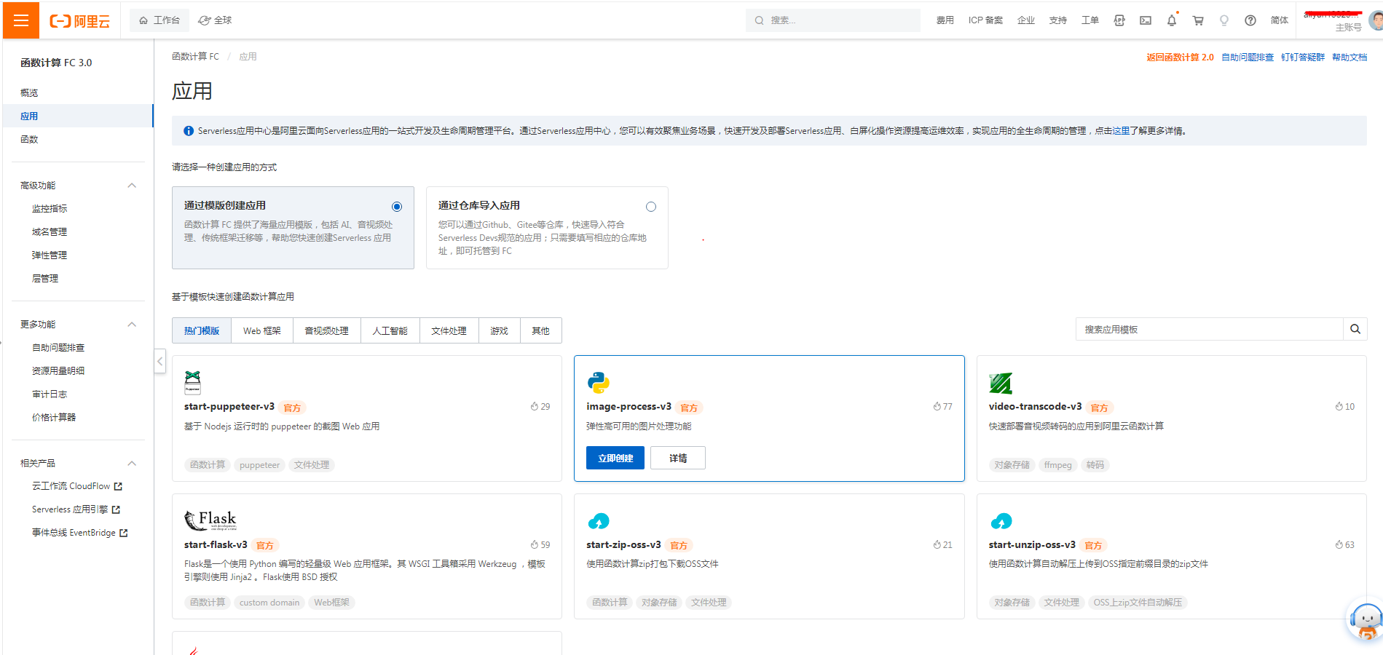Open the 费用 header menu

(x=945, y=20)
